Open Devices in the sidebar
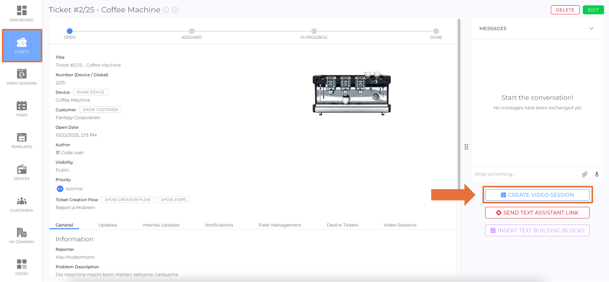This screenshot has height=282, width=609. (22, 172)
